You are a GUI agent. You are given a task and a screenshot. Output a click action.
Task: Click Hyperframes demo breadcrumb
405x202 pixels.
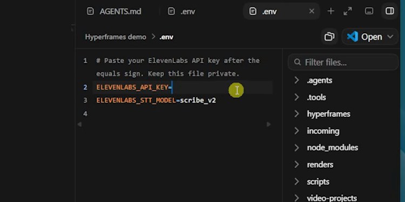point(116,37)
